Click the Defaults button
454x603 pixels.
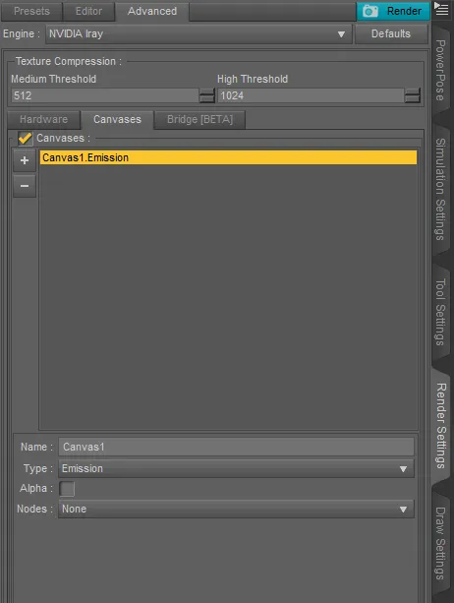point(391,33)
